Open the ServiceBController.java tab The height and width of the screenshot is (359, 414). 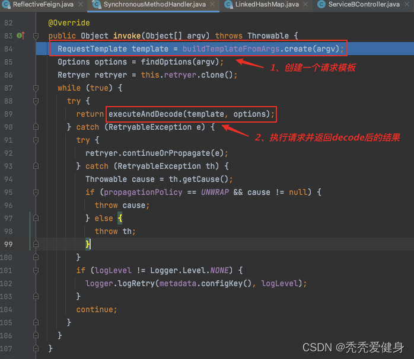[x=364, y=5]
